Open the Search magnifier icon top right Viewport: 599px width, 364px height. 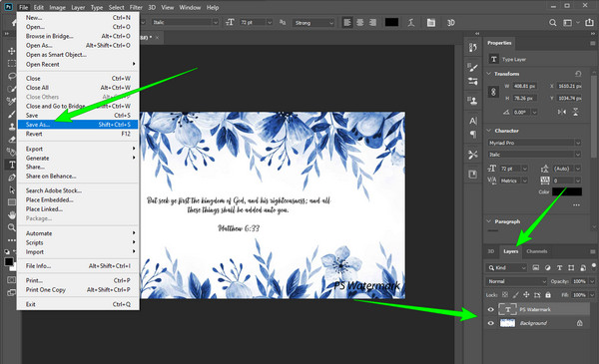tap(552, 23)
